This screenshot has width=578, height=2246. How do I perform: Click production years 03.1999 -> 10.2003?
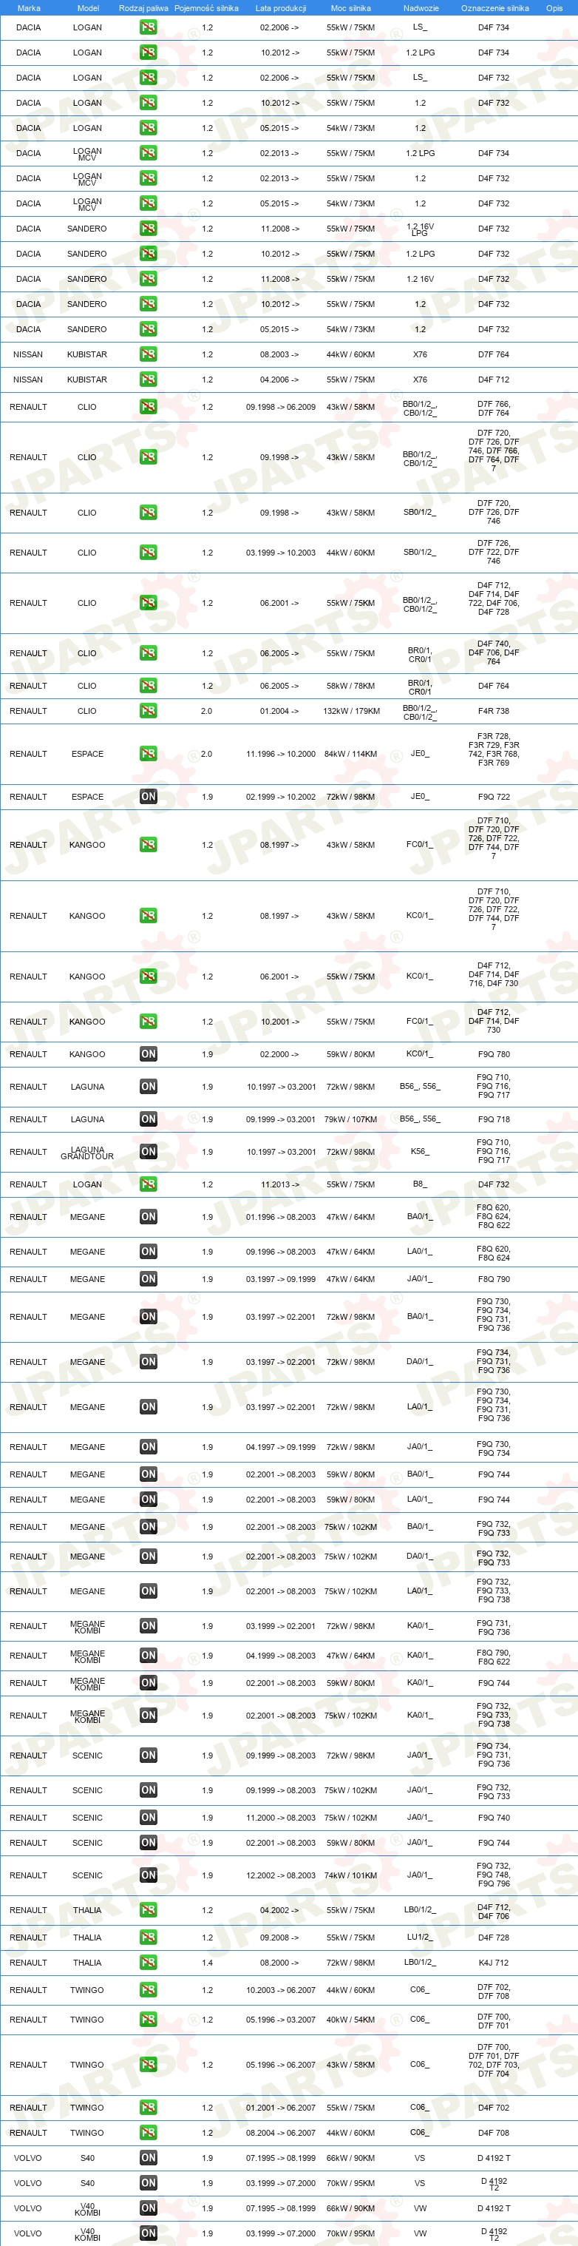click(280, 552)
